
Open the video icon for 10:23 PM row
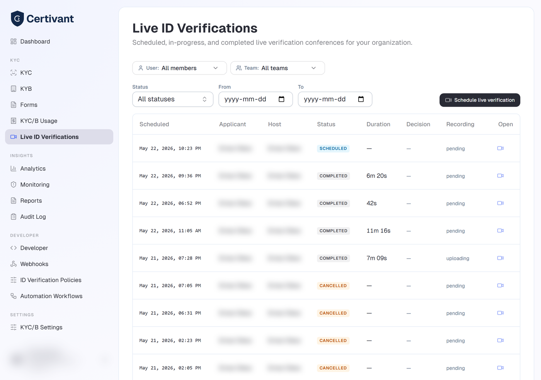[500, 148]
